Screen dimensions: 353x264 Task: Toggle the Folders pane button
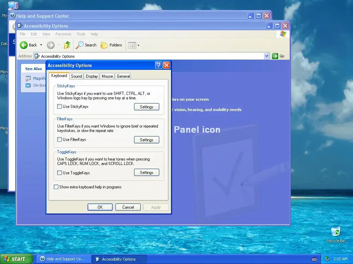[x=111, y=45]
